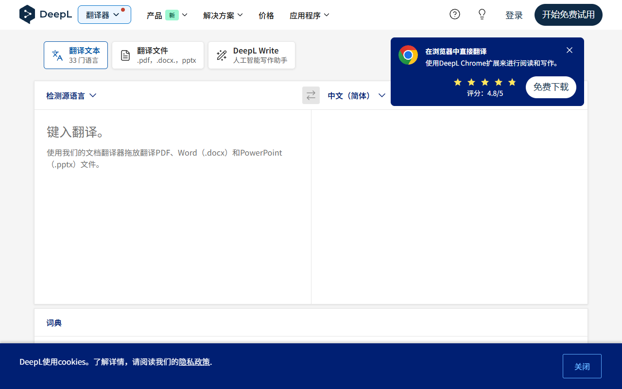The height and width of the screenshot is (389, 622).
Task: Open the 价格 page
Action: click(x=266, y=15)
